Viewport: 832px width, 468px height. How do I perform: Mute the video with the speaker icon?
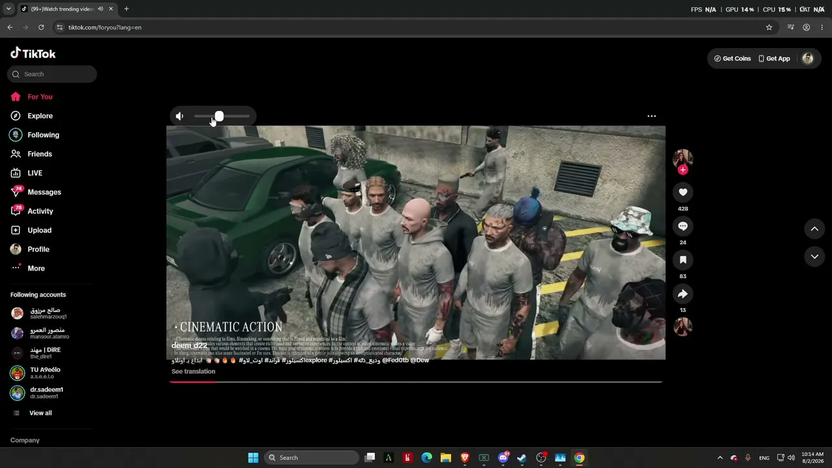(179, 116)
